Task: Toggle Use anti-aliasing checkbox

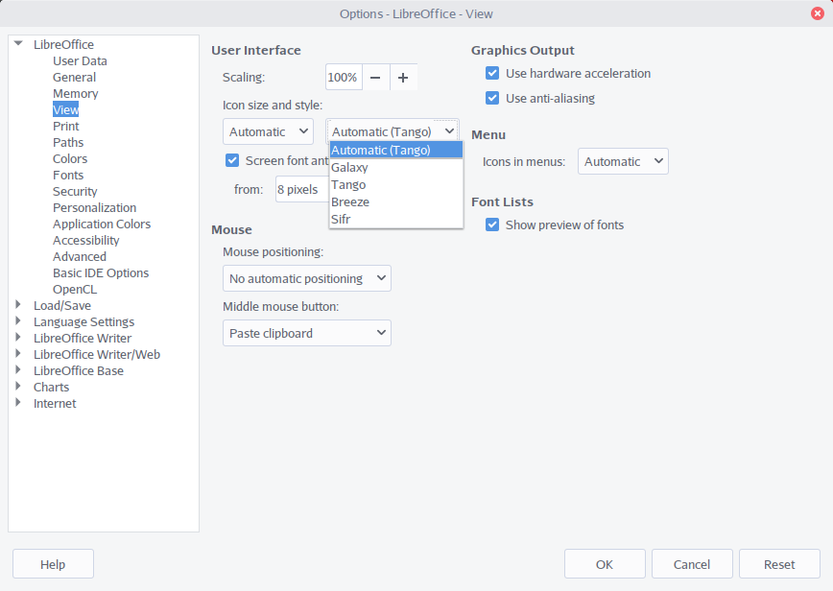Action: click(492, 98)
